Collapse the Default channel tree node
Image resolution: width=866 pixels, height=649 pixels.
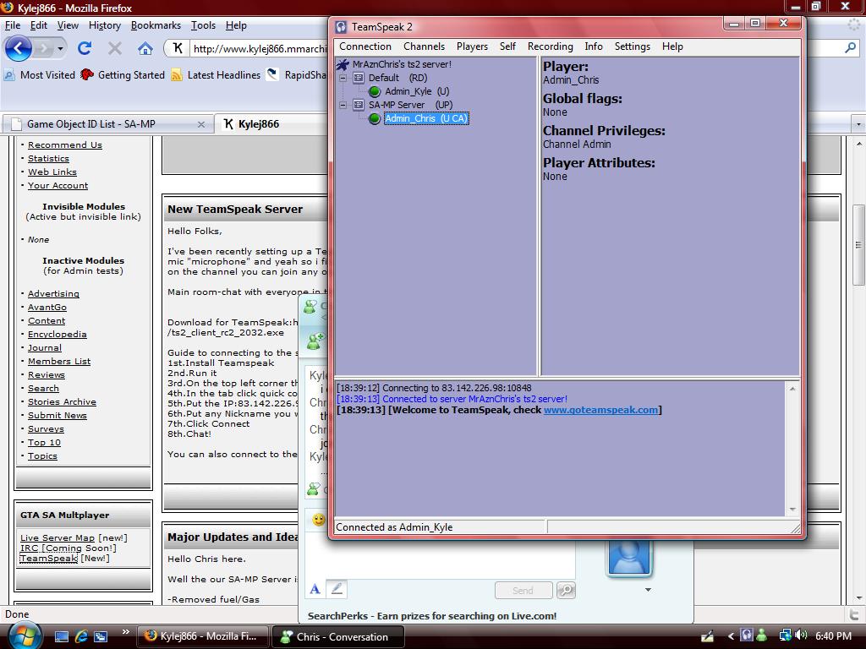click(343, 78)
